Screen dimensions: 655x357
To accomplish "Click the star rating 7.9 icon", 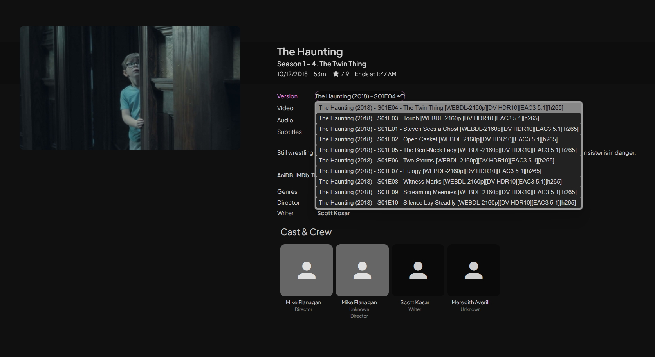I will point(336,74).
